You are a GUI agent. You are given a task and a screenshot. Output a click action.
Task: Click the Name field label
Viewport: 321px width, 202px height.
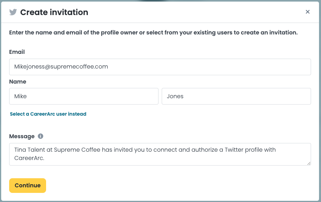tap(17, 82)
